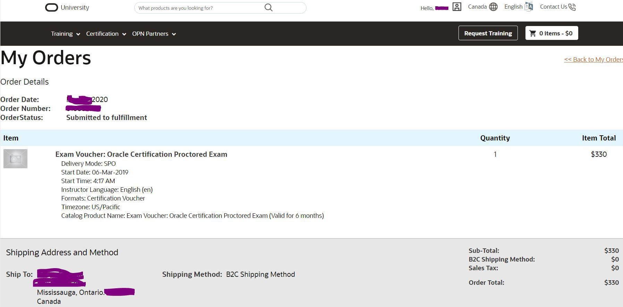Expand the Certification menu chevron
623x307 pixels.
point(124,34)
